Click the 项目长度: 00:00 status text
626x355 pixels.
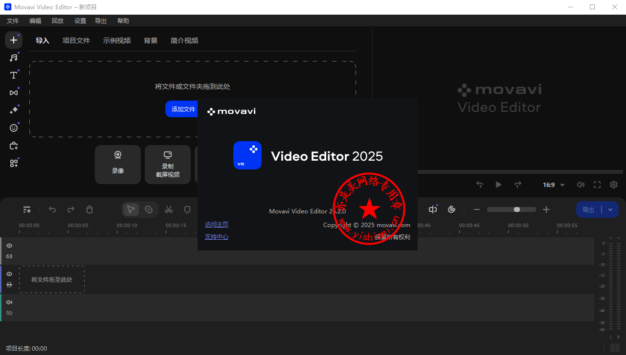pyautogui.click(x=26, y=348)
